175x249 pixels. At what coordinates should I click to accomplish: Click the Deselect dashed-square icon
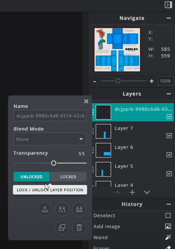click(168, 215)
